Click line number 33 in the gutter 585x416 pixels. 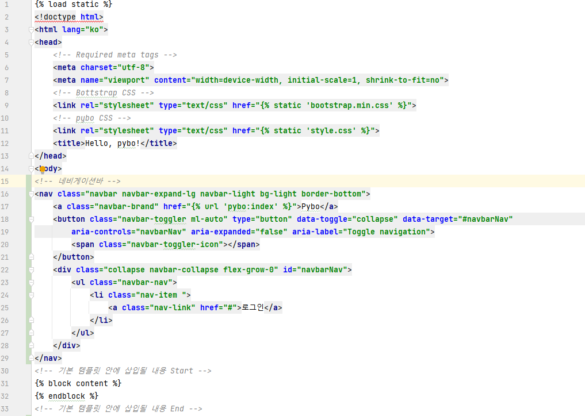tap(5, 409)
